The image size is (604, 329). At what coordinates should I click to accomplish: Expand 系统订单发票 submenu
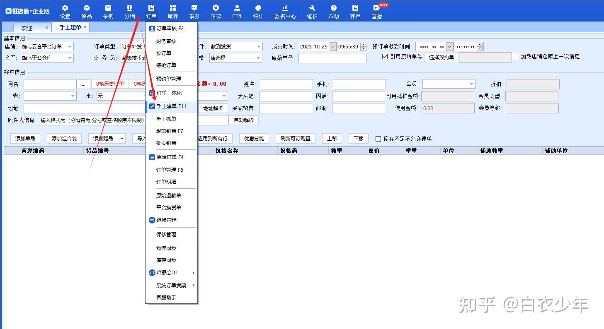[x=172, y=285]
